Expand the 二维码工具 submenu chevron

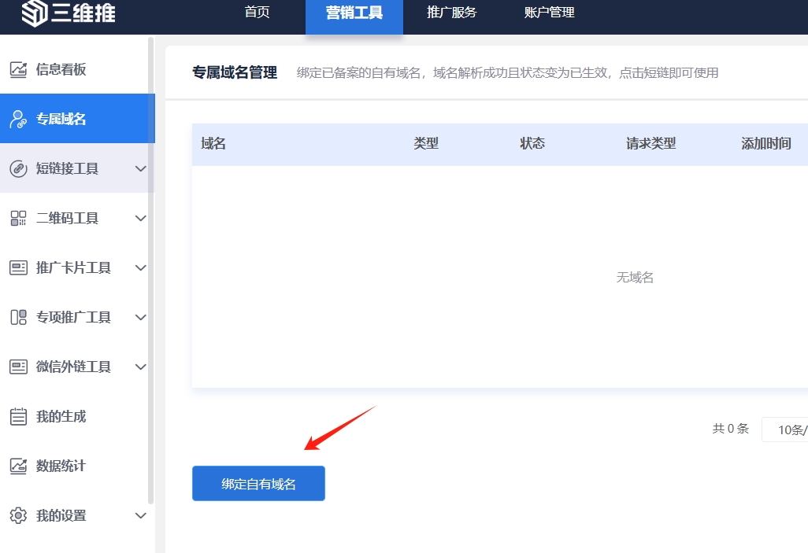click(141, 218)
